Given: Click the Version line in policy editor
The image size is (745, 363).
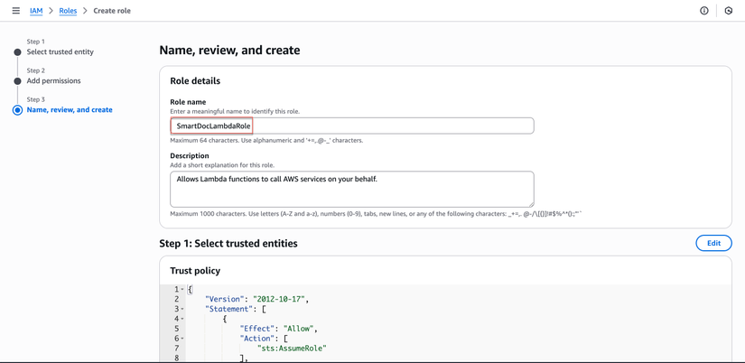Looking at the screenshot, I should coord(256,299).
